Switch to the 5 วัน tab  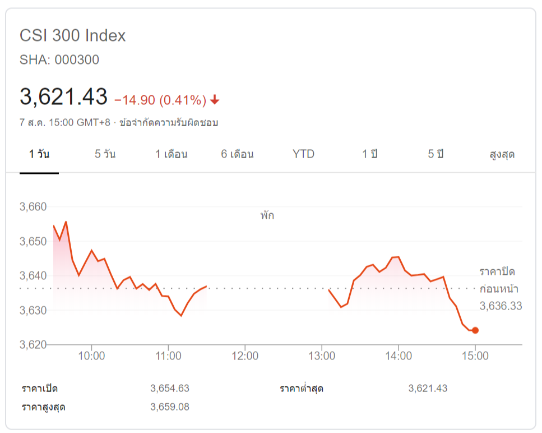(105, 154)
